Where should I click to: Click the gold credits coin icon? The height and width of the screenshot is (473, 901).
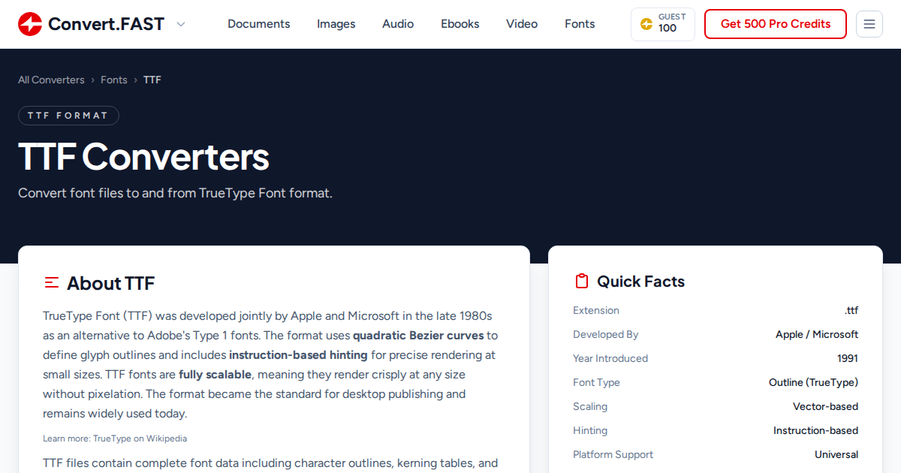tap(646, 24)
